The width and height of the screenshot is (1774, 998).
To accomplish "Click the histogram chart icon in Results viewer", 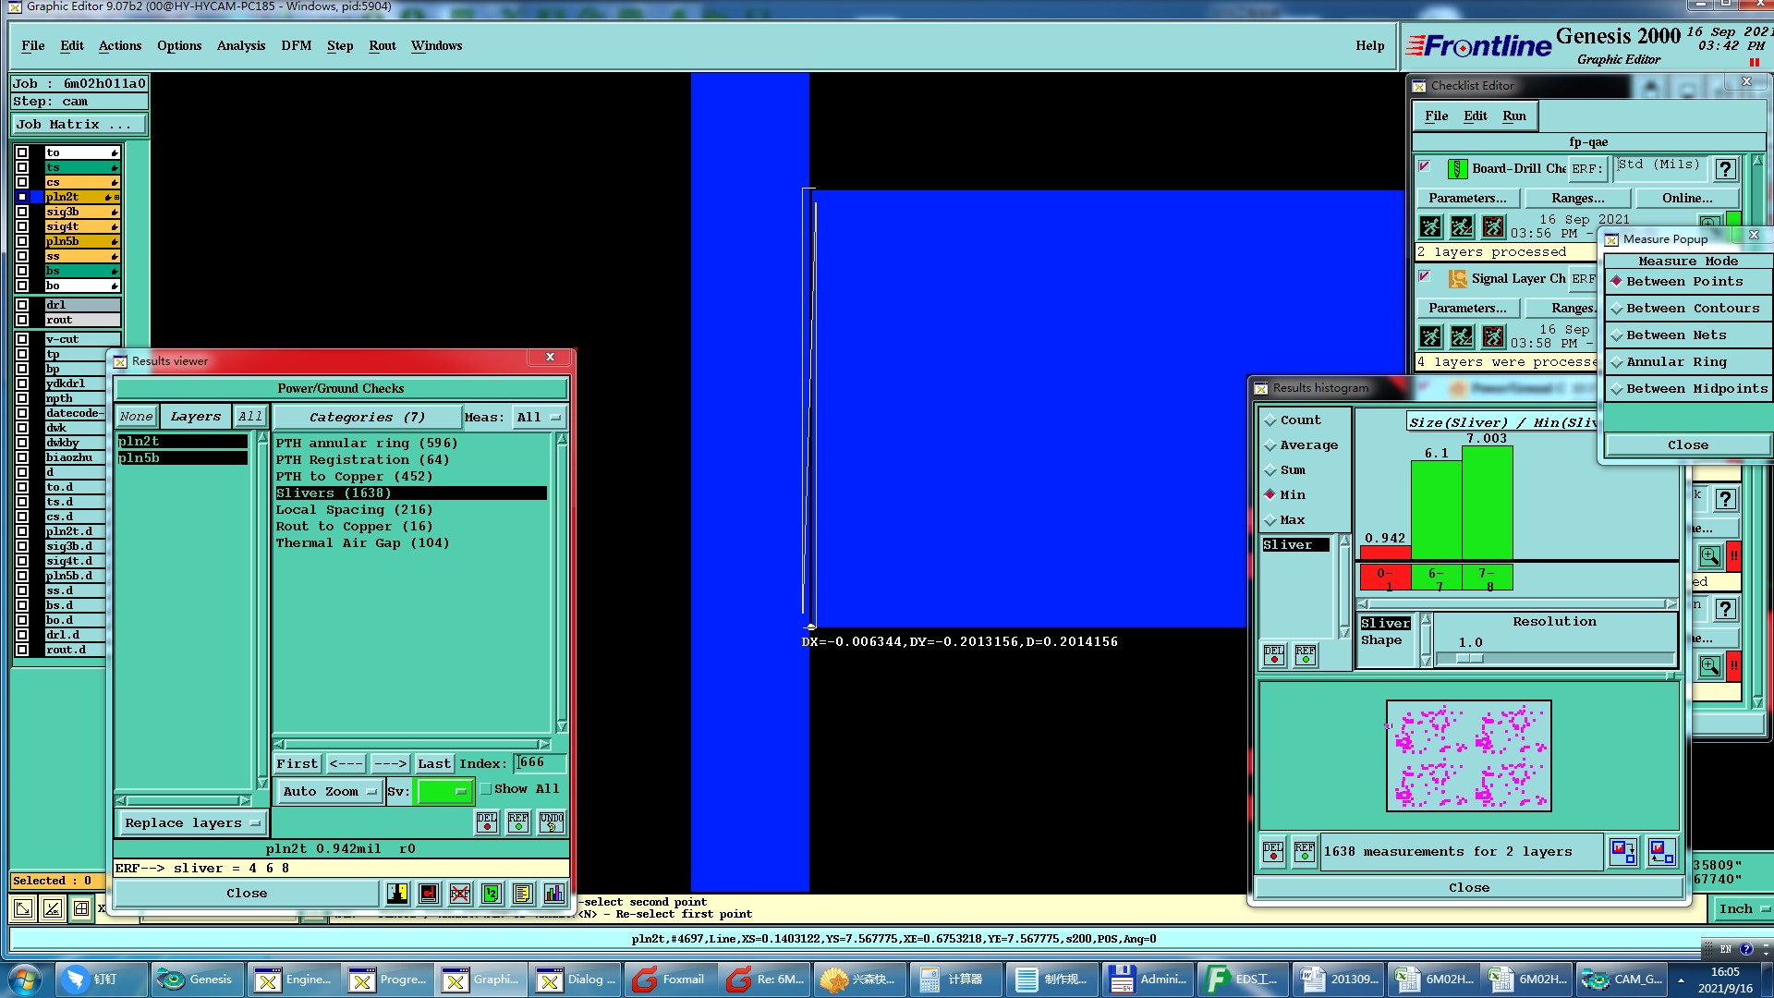I will 553,893.
